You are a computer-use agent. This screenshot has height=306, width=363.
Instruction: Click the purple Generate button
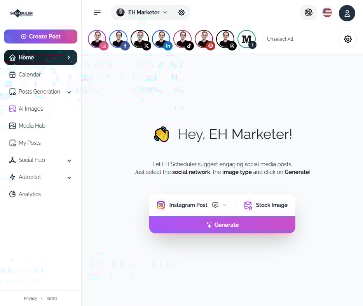[x=222, y=225]
